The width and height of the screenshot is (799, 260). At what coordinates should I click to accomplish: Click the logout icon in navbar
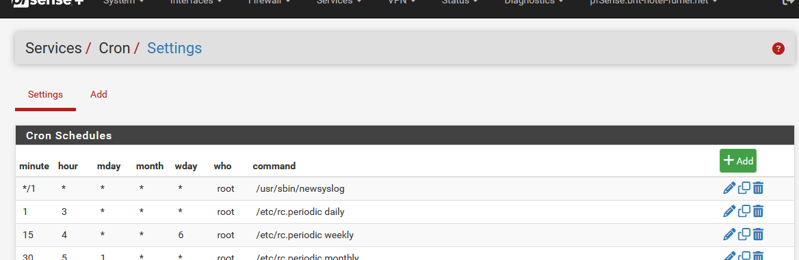[788, 2]
